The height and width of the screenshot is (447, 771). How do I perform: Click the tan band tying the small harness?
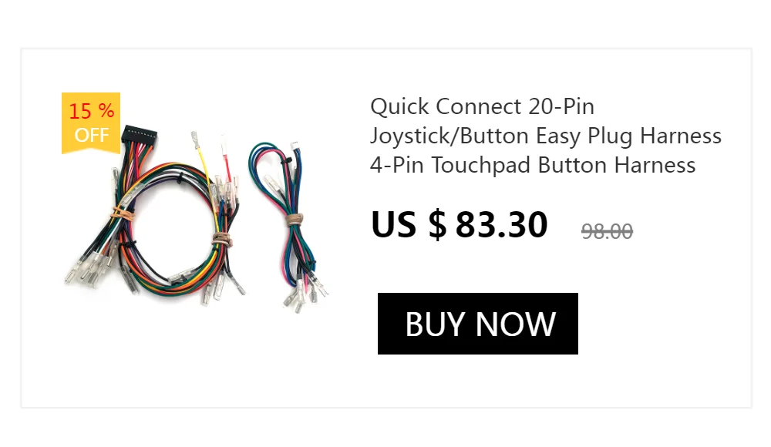click(294, 220)
